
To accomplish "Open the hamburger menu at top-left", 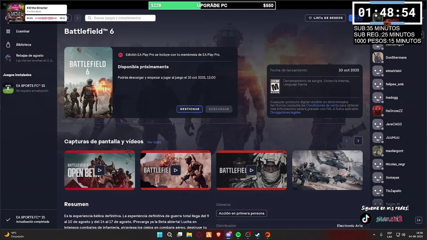I will pyautogui.click(x=5, y=5).
